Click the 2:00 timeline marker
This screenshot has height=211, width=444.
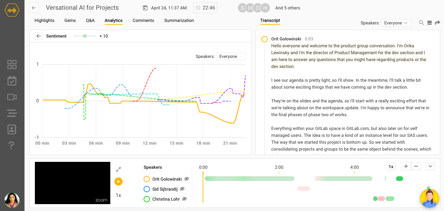pos(279,167)
